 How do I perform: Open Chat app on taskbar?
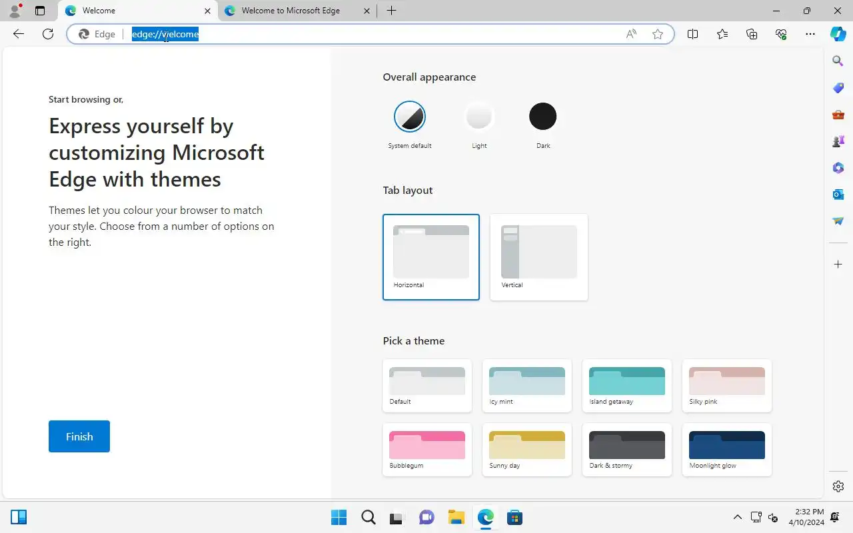click(x=426, y=517)
